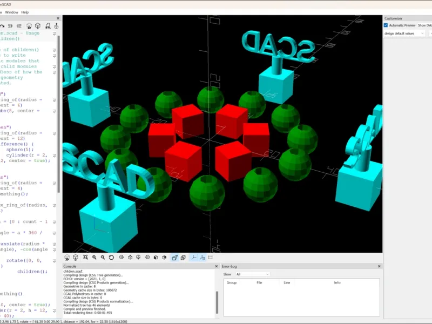Sort Error-Log by Group column
This screenshot has height=324, width=432.
click(x=232, y=282)
